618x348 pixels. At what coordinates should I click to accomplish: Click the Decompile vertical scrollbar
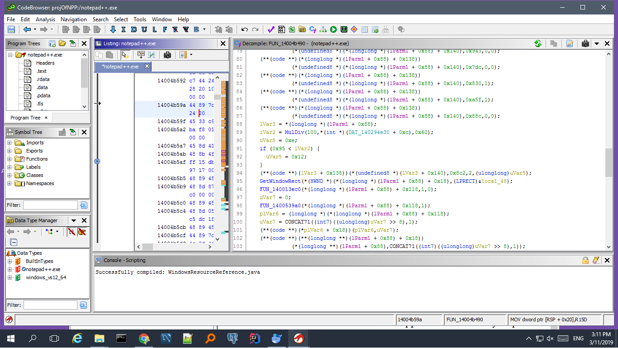click(608, 149)
